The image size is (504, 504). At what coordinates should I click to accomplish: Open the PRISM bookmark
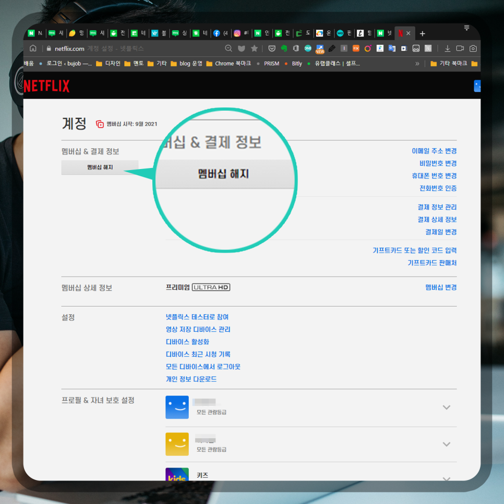pyautogui.click(x=268, y=63)
